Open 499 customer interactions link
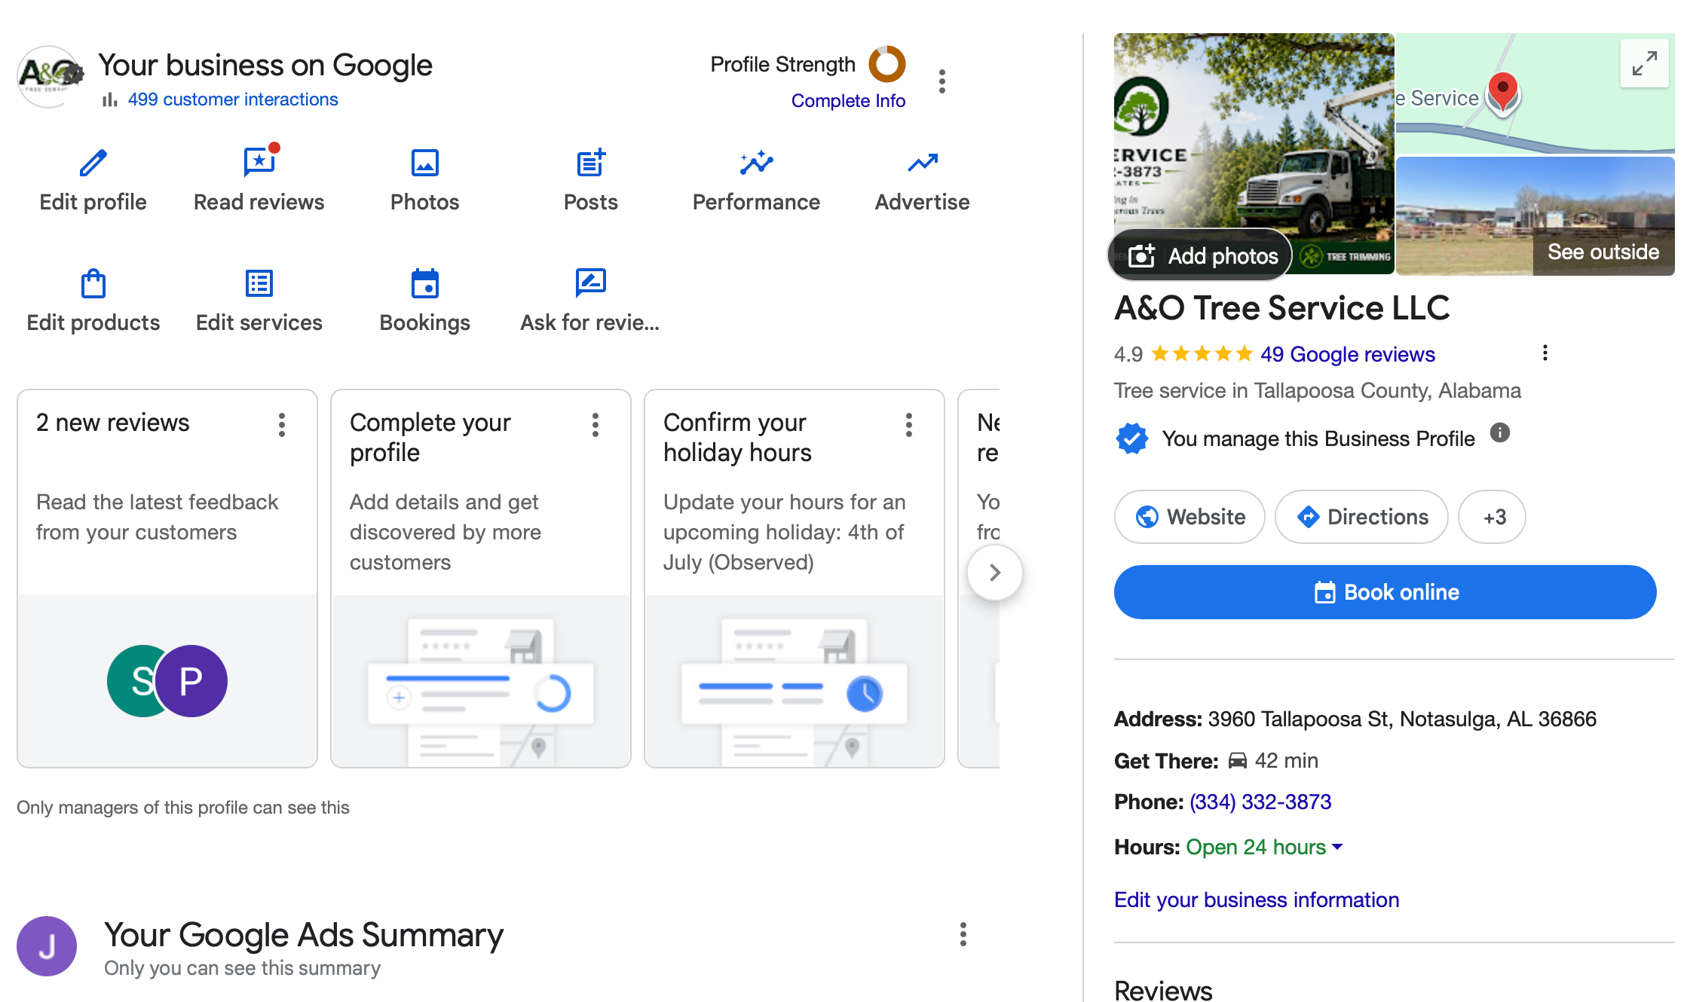Screen dimensions: 1687x1002 point(233,99)
